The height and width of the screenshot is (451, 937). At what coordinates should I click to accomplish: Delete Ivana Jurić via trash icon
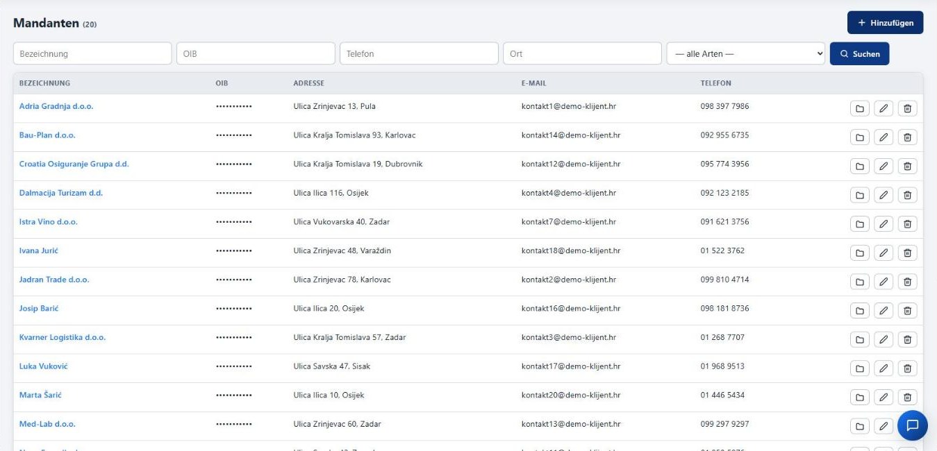click(x=907, y=253)
